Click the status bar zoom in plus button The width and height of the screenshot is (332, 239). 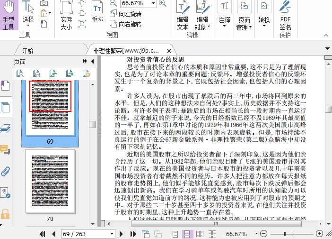[319, 234]
